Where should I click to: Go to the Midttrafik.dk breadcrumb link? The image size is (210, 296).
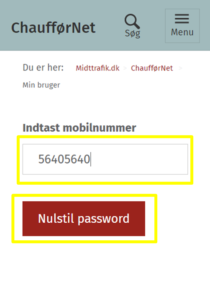coord(98,68)
